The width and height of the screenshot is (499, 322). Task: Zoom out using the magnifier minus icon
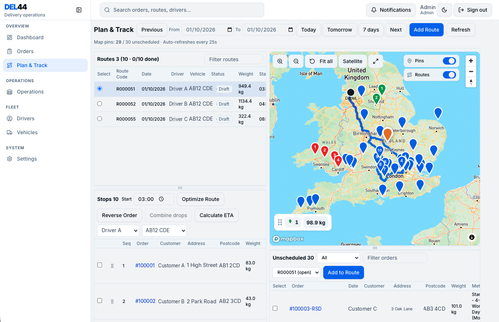pos(296,61)
